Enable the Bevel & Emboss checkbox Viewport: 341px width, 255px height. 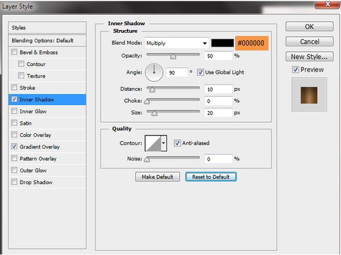[14, 52]
